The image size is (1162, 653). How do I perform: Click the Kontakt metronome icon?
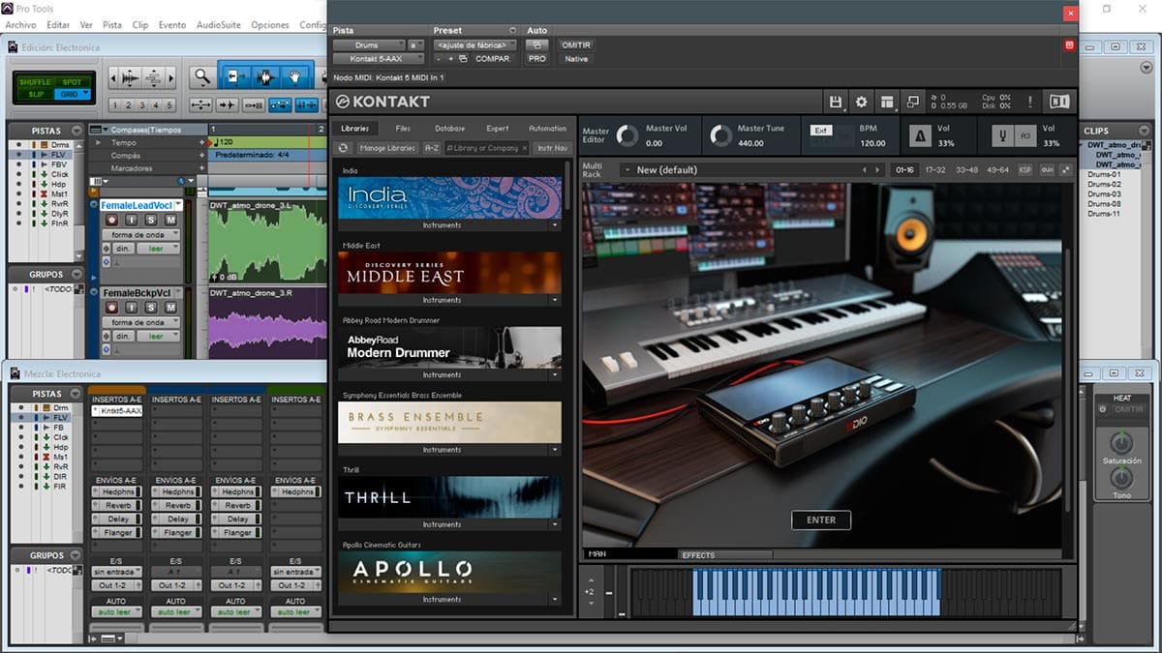[x=918, y=135]
